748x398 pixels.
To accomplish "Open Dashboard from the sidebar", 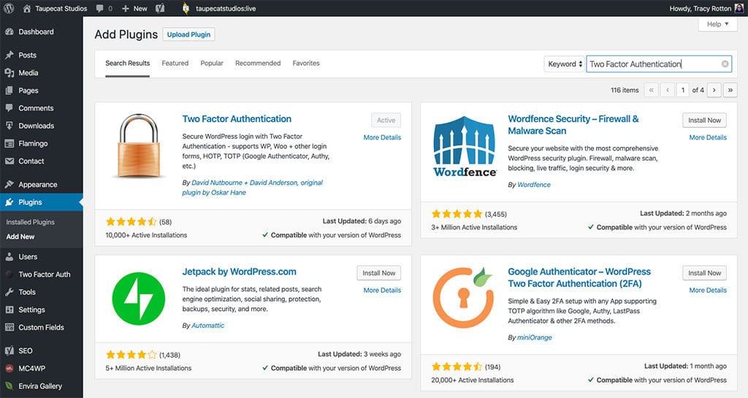I will click(x=42, y=32).
